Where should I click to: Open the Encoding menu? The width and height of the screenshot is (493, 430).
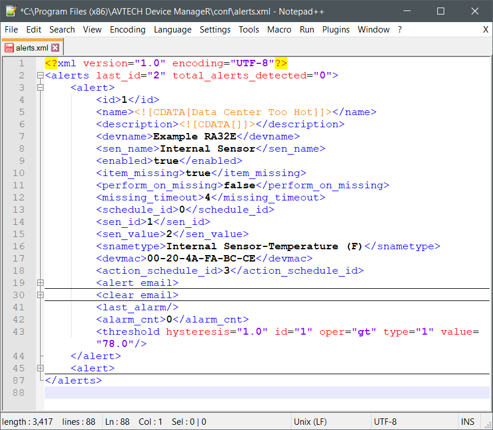click(127, 30)
